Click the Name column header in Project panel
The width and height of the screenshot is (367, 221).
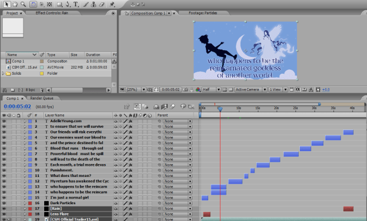tap(22, 55)
